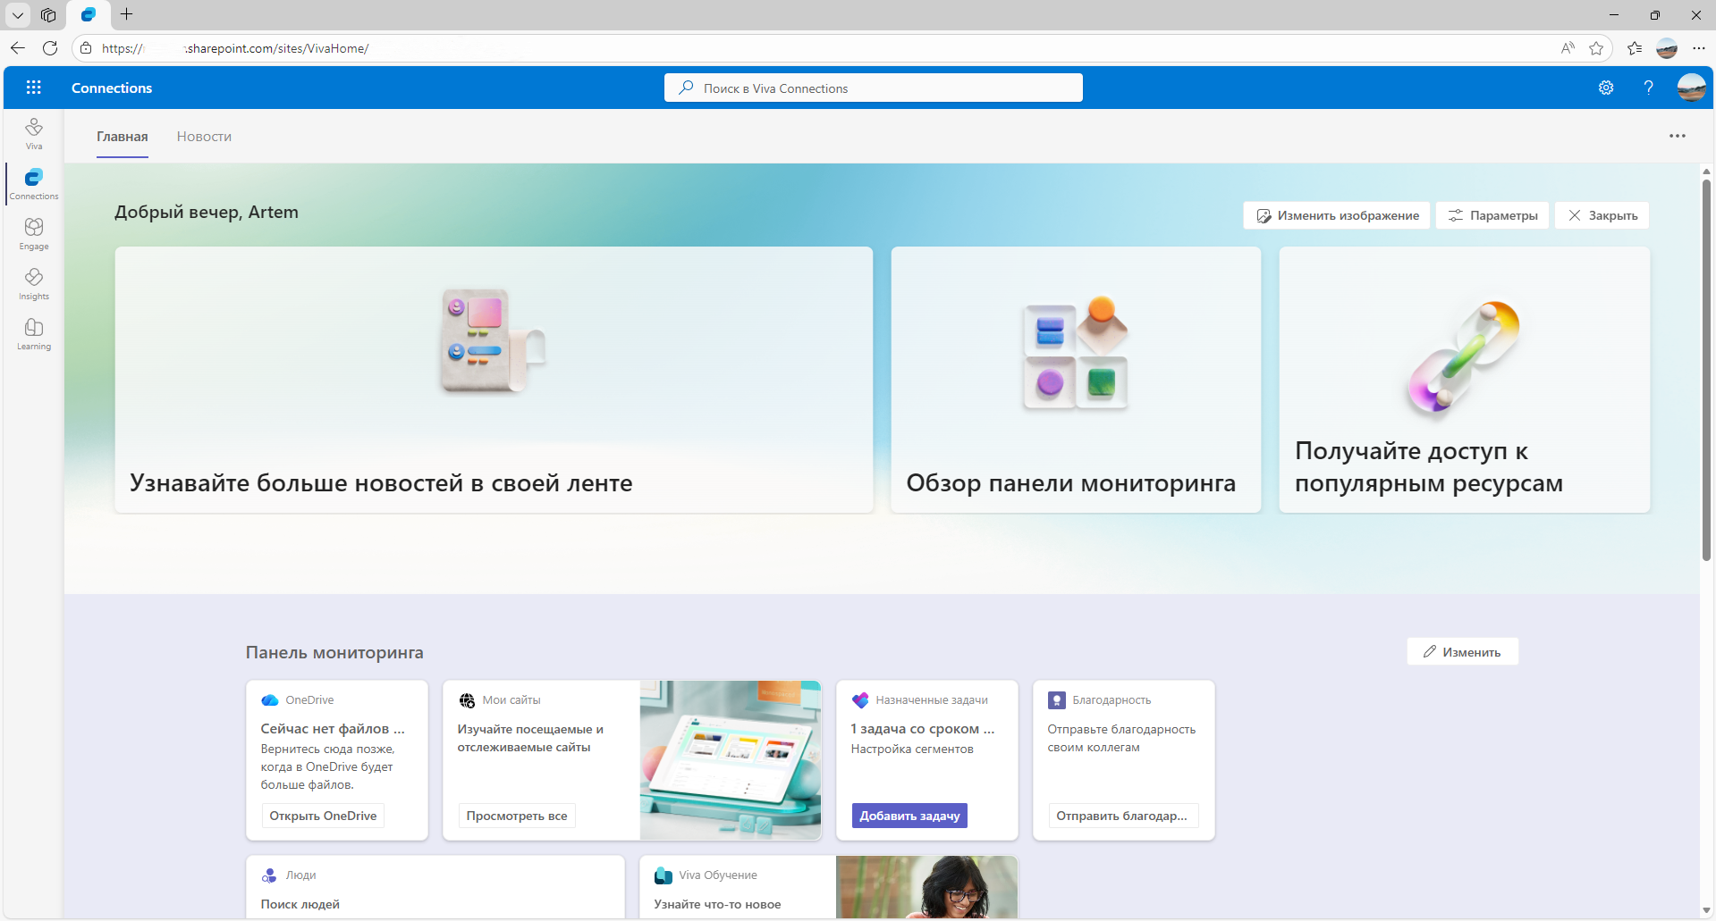1716x921 pixels.
Task: Click the Viva Обучение card icon
Action: pyautogui.click(x=663, y=875)
